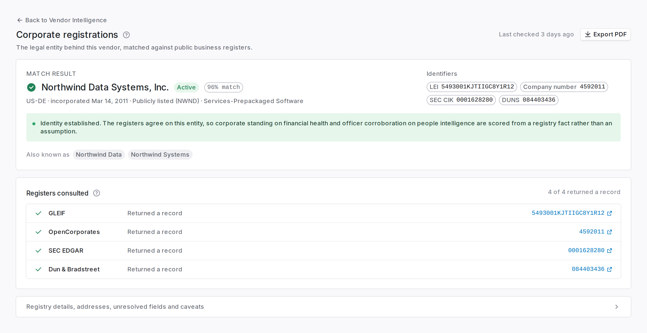Screen dimensions: 647x333
Task: Click chevron arrow on Registry details row
Action: (617, 307)
